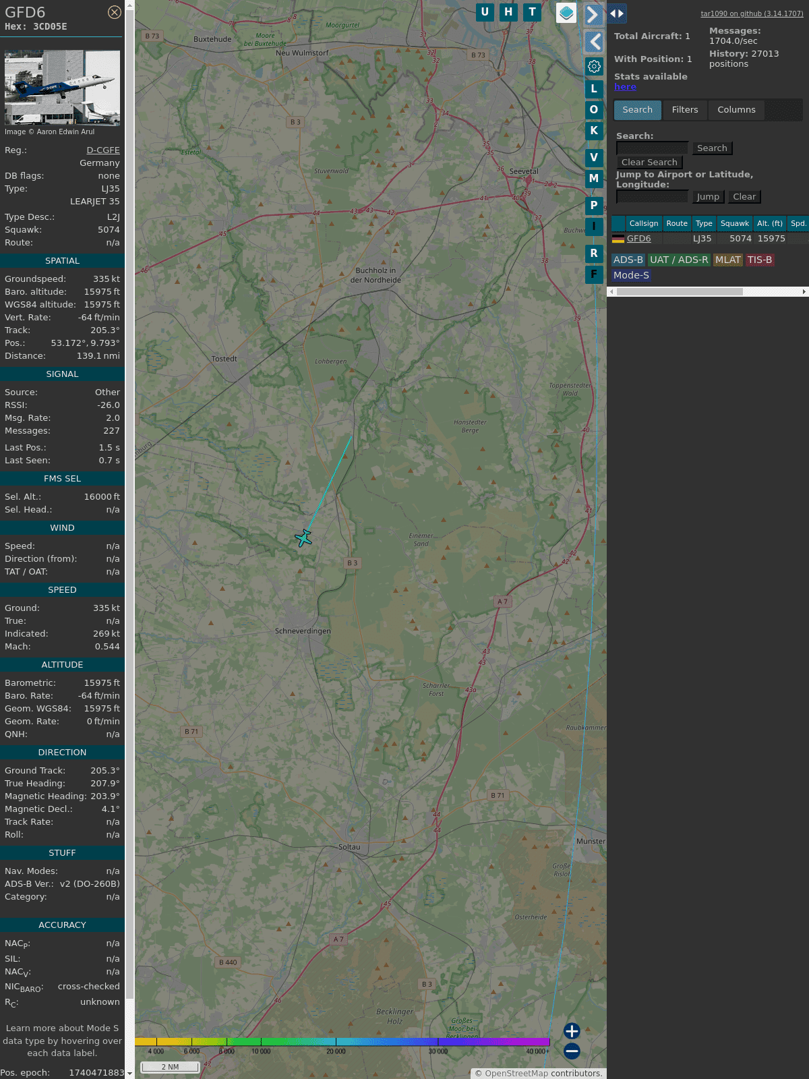Open the stats available 'here' link
Screen dimensions: 809x1079
coord(625,87)
